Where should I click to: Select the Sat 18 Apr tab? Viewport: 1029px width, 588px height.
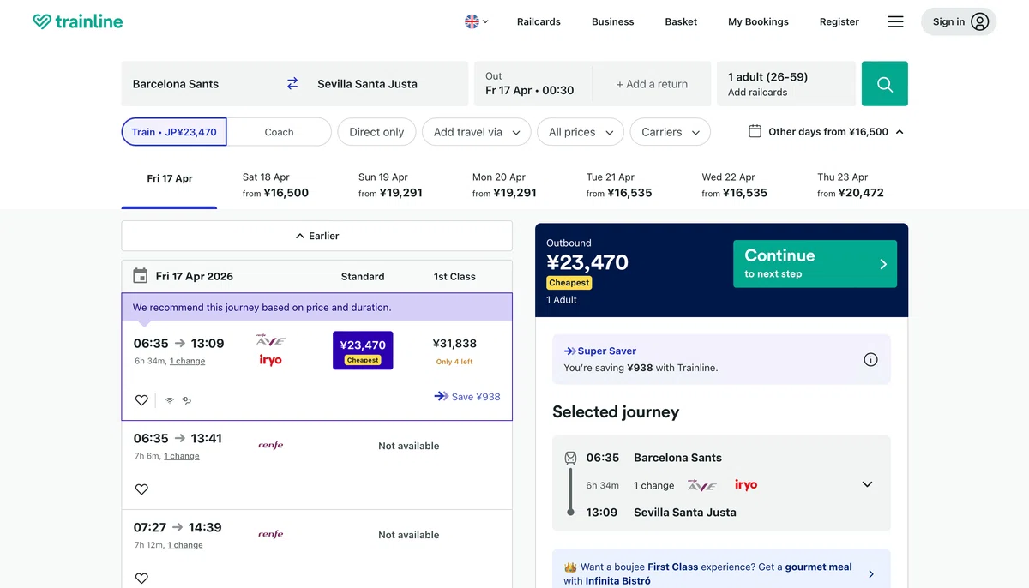tap(275, 184)
